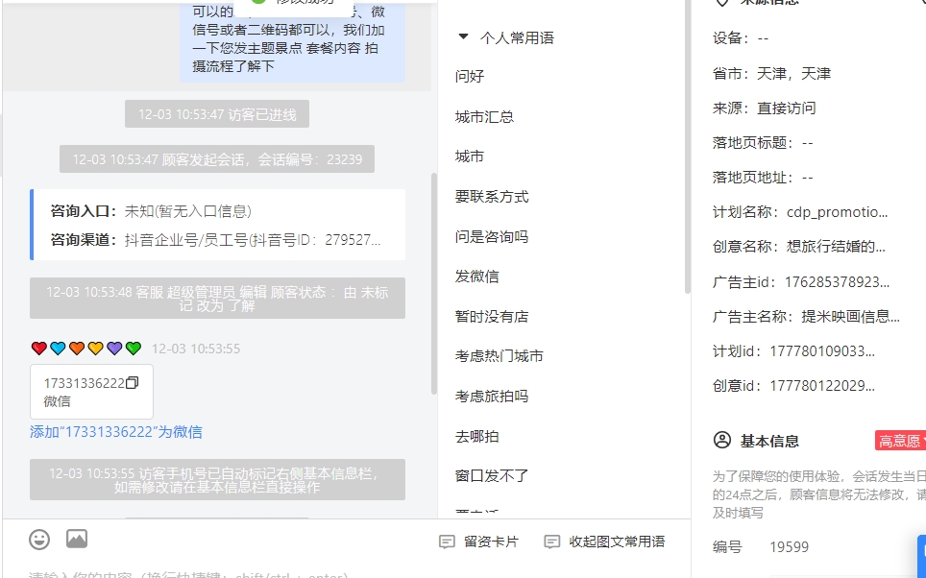926x578 pixels.
Task: Click 省市 天津，天津 text
Action: [771, 74]
